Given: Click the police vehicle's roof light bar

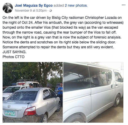Looking at the screenshot, I should tap(18, 84).
